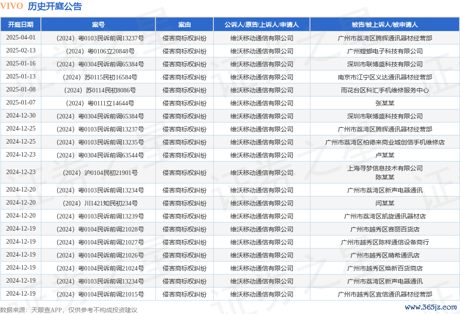
Task: Open defendant 广州市越秀区赛丽百货店
Action: click(385, 229)
